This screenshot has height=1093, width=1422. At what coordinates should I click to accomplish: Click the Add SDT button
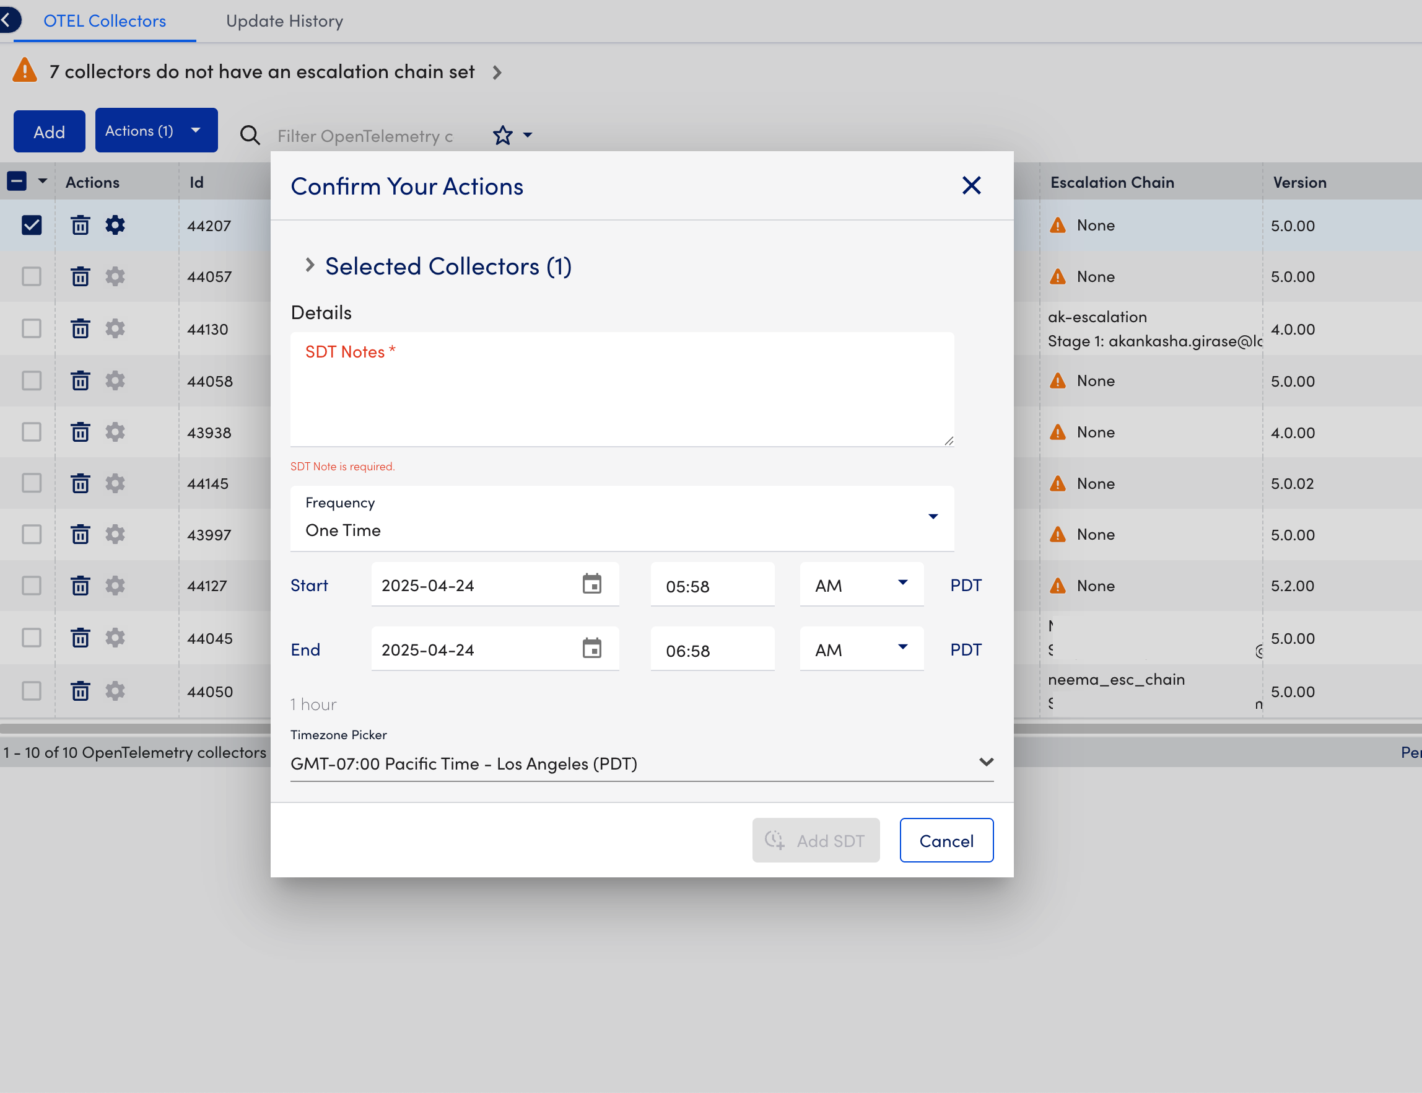click(815, 840)
